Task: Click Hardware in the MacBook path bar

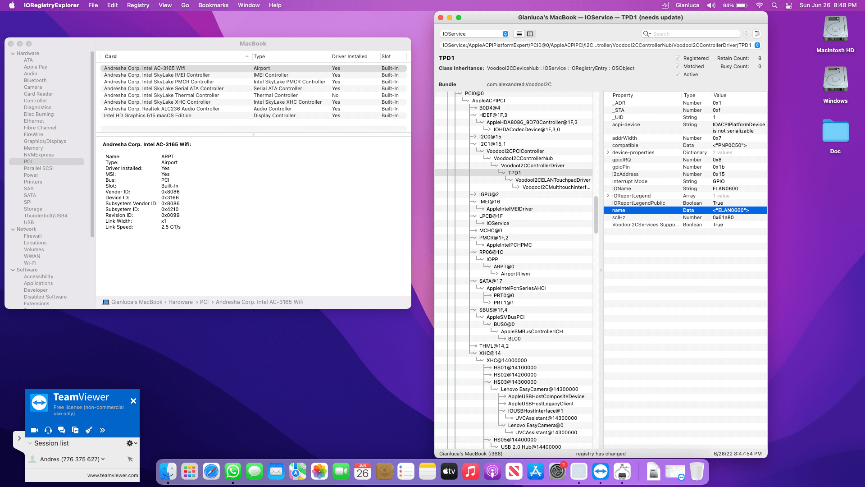Action: tap(181, 302)
